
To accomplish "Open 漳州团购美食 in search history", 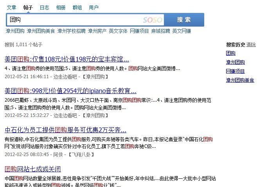I will (240, 80).
